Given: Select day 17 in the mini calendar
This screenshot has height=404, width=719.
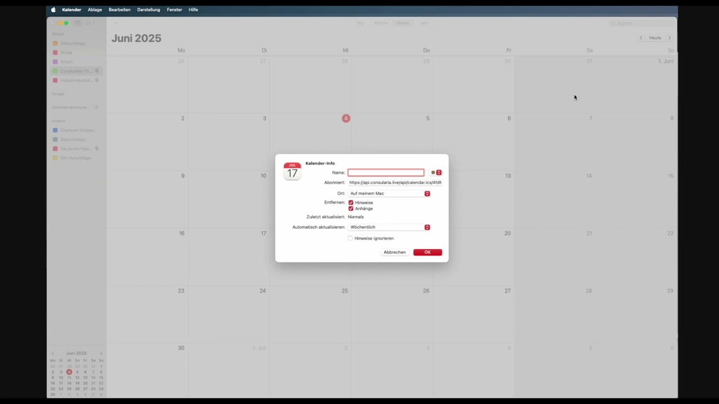Looking at the screenshot, I should pyautogui.click(x=61, y=383).
